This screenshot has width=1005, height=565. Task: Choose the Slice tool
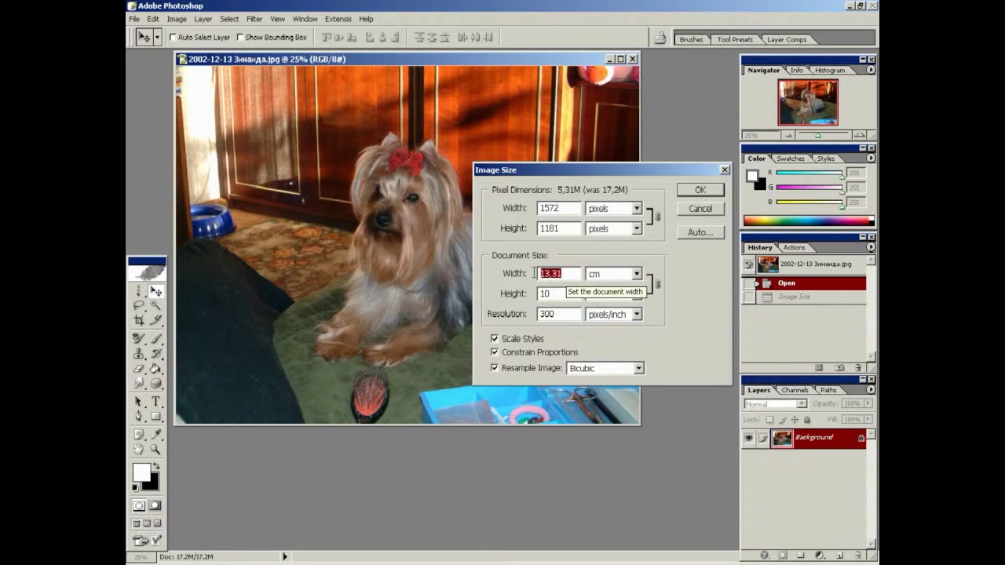click(x=155, y=320)
